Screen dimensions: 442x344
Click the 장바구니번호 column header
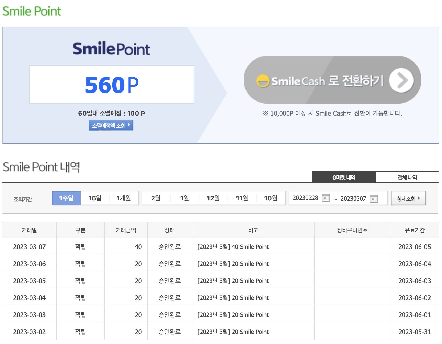point(352,230)
